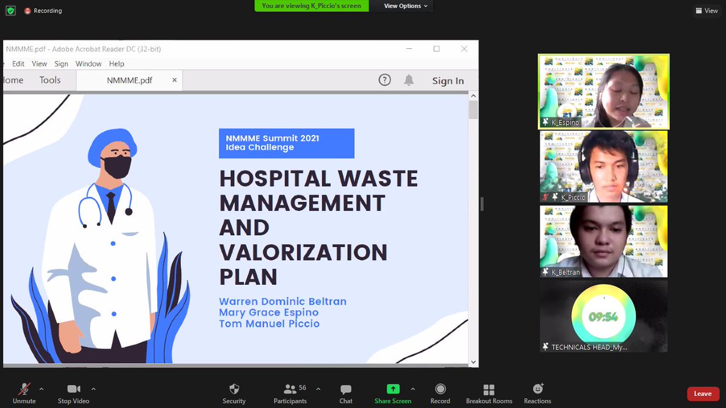This screenshot has height=408, width=726.
Task: Expand video options arrow next to Stop Video
Action: click(x=93, y=389)
